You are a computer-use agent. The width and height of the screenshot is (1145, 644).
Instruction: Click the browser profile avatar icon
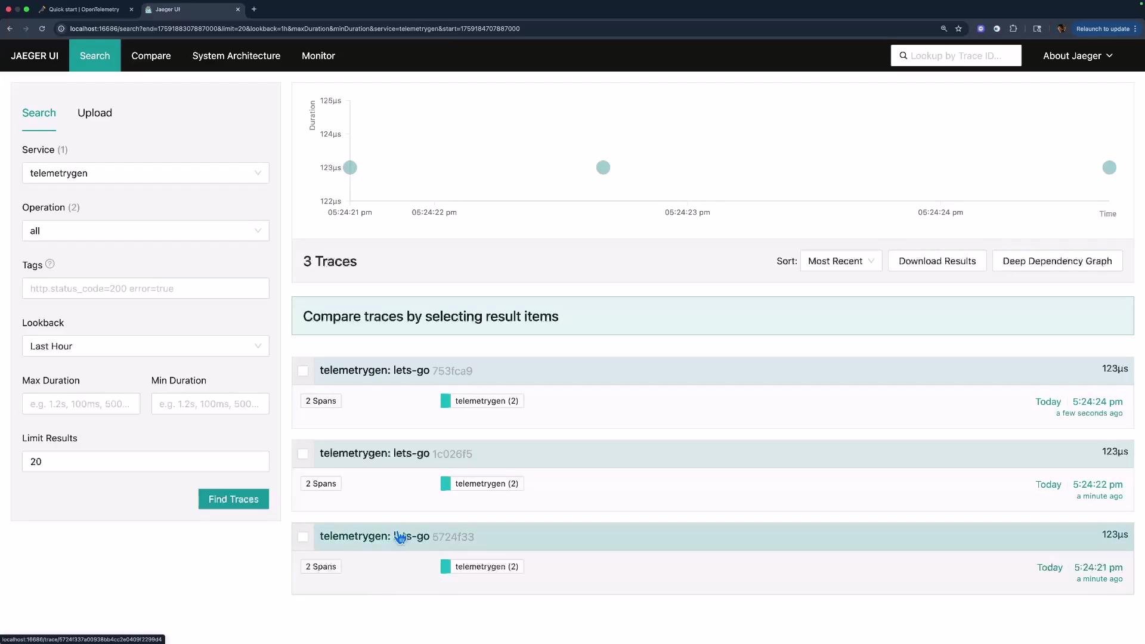[1061, 29]
